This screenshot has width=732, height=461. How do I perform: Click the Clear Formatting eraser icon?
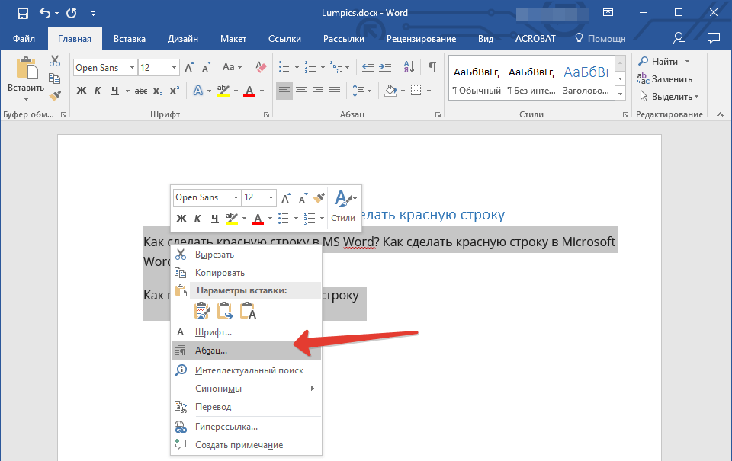click(261, 68)
